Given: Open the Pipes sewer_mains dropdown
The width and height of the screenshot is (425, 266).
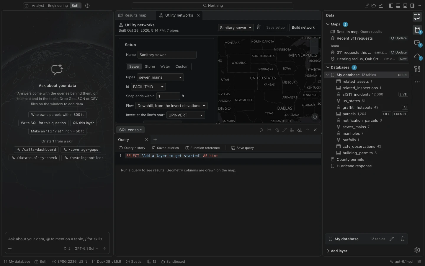Looking at the screenshot, I should click(160, 77).
